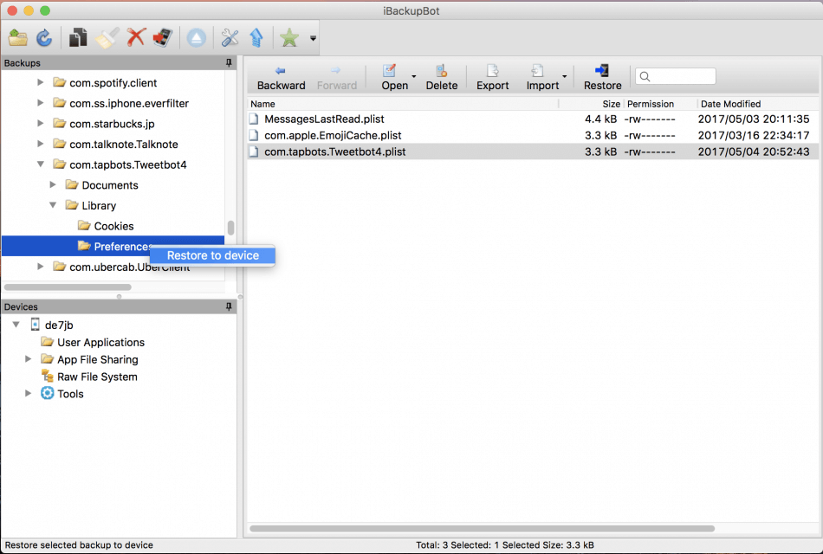Viewport: 823px width, 554px height.
Task: Open the dropdown arrow next to Import
Action: (x=564, y=76)
